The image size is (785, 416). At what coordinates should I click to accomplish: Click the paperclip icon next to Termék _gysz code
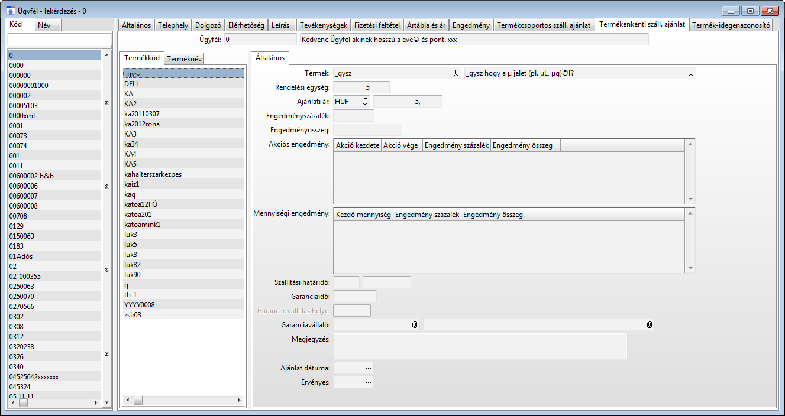click(x=456, y=73)
